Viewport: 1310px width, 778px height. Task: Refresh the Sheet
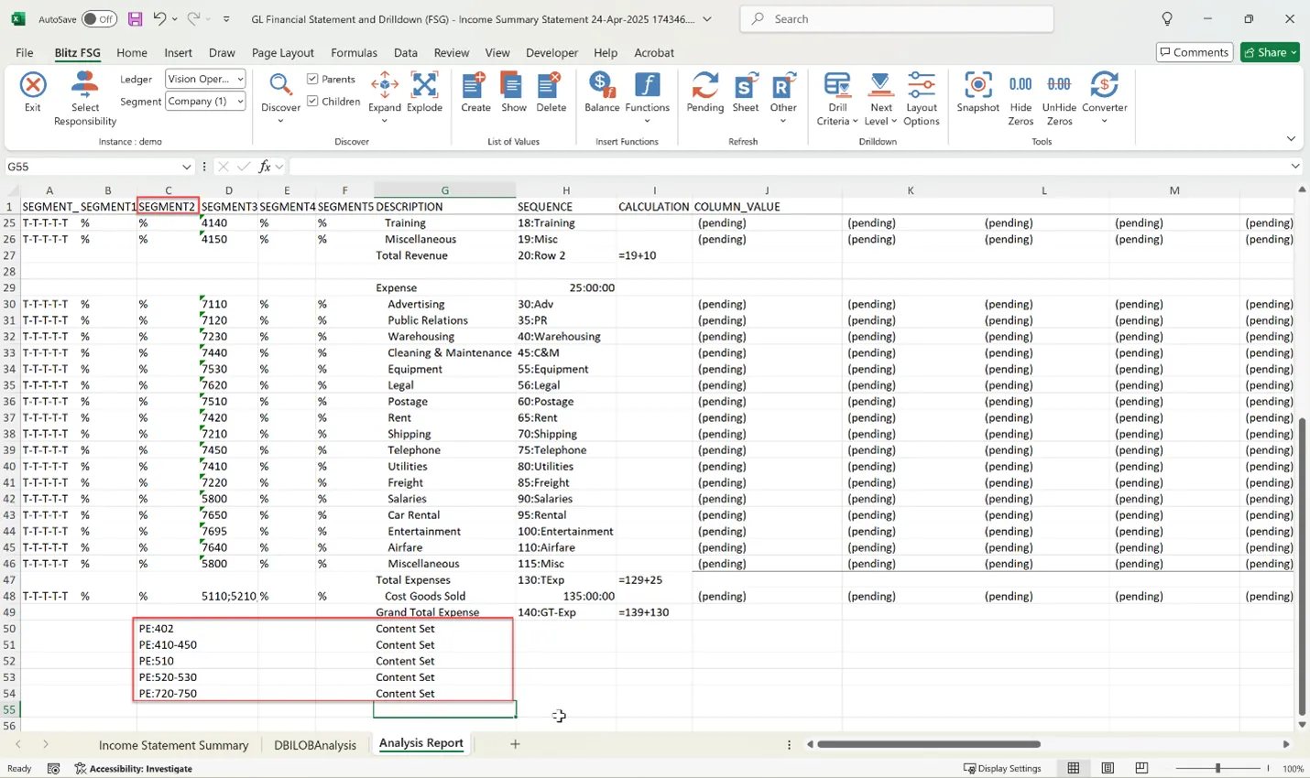(x=745, y=92)
